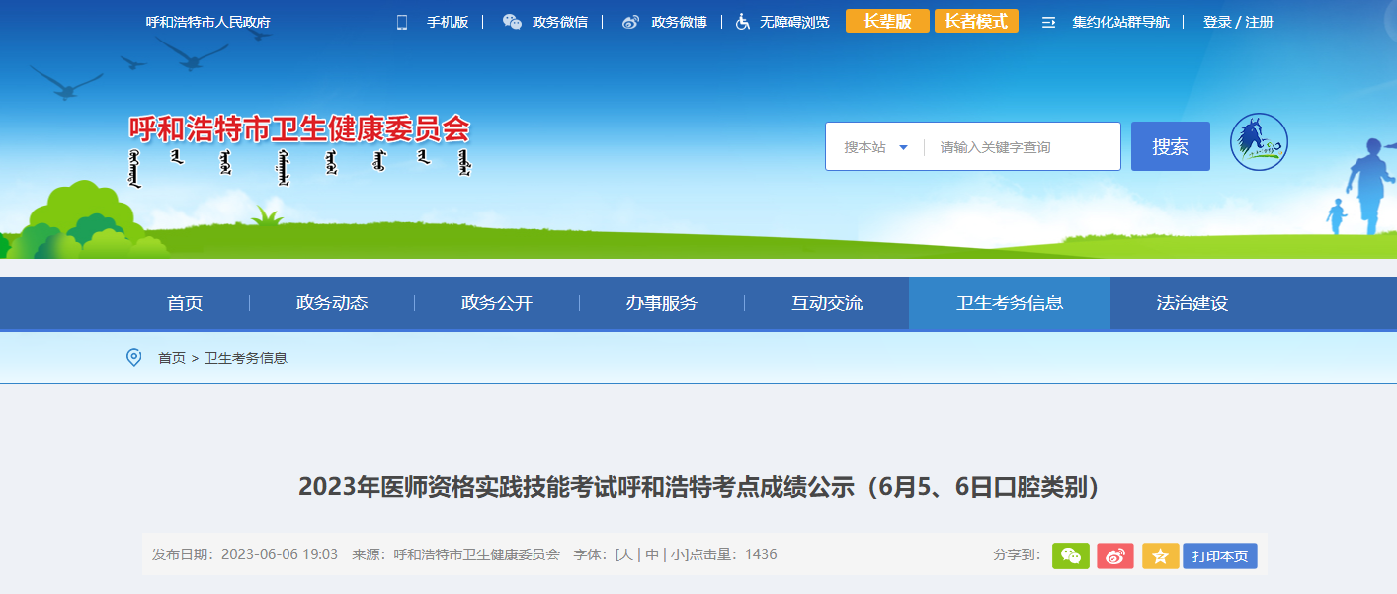Set font size to 小
1397x594 pixels.
[678, 554]
